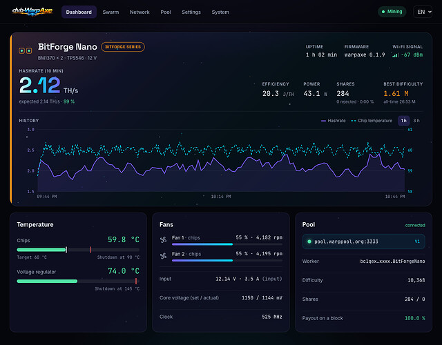Click the 1 h 02 min uptime value
The width and height of the screenshot is (442, 345).
pos(321,55)
